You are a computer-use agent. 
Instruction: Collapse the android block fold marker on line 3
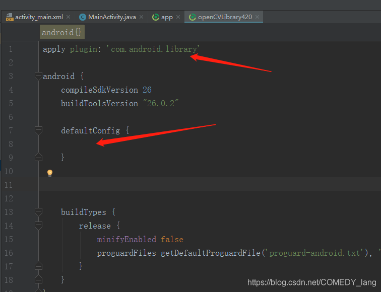click(38, 76)
